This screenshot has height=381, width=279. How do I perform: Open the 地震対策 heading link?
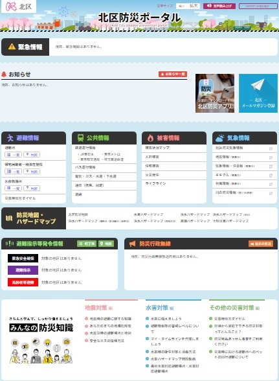click(x=98, y=308)
